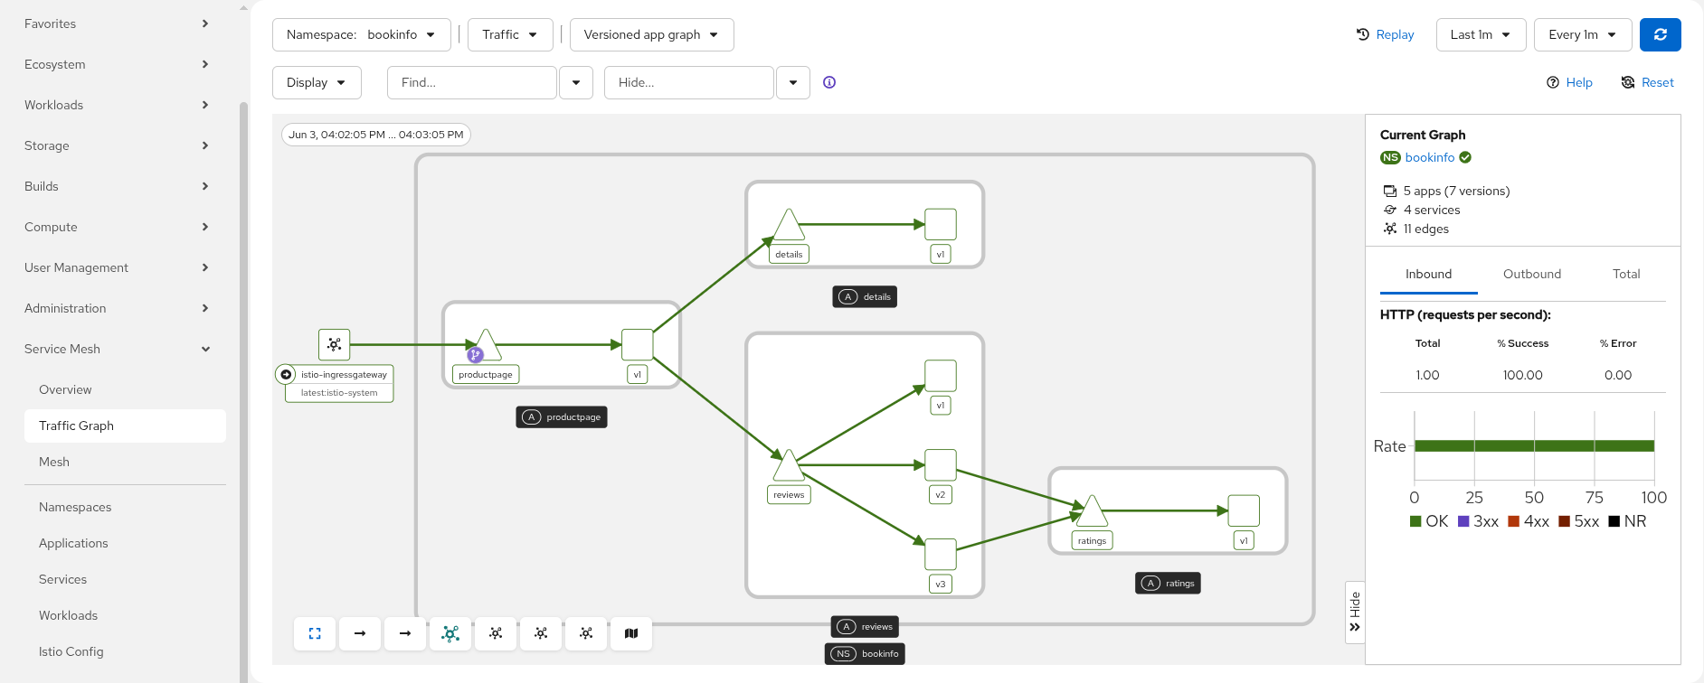The height and width of the screenshot is (683, 1704).
Task: Click the ratings service triangle node
Action: coord(1092,511)
